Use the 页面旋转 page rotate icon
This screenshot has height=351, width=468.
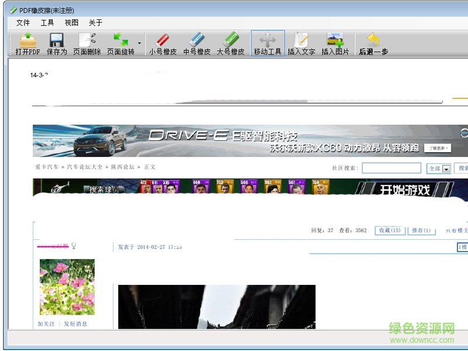coord(120,42)
